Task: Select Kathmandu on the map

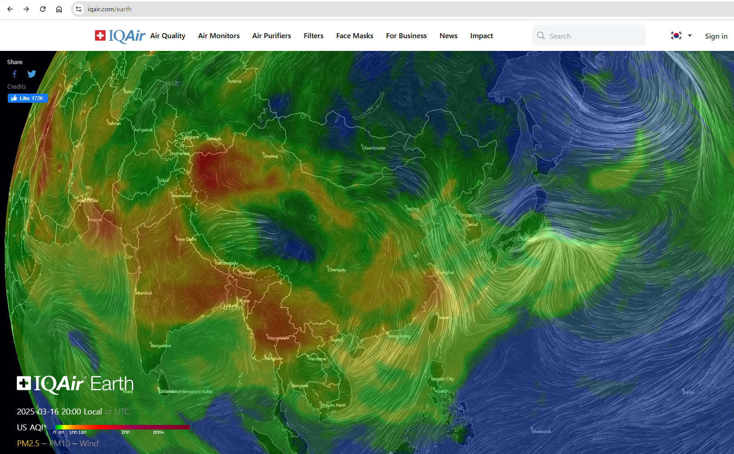Action: (226, 263)
